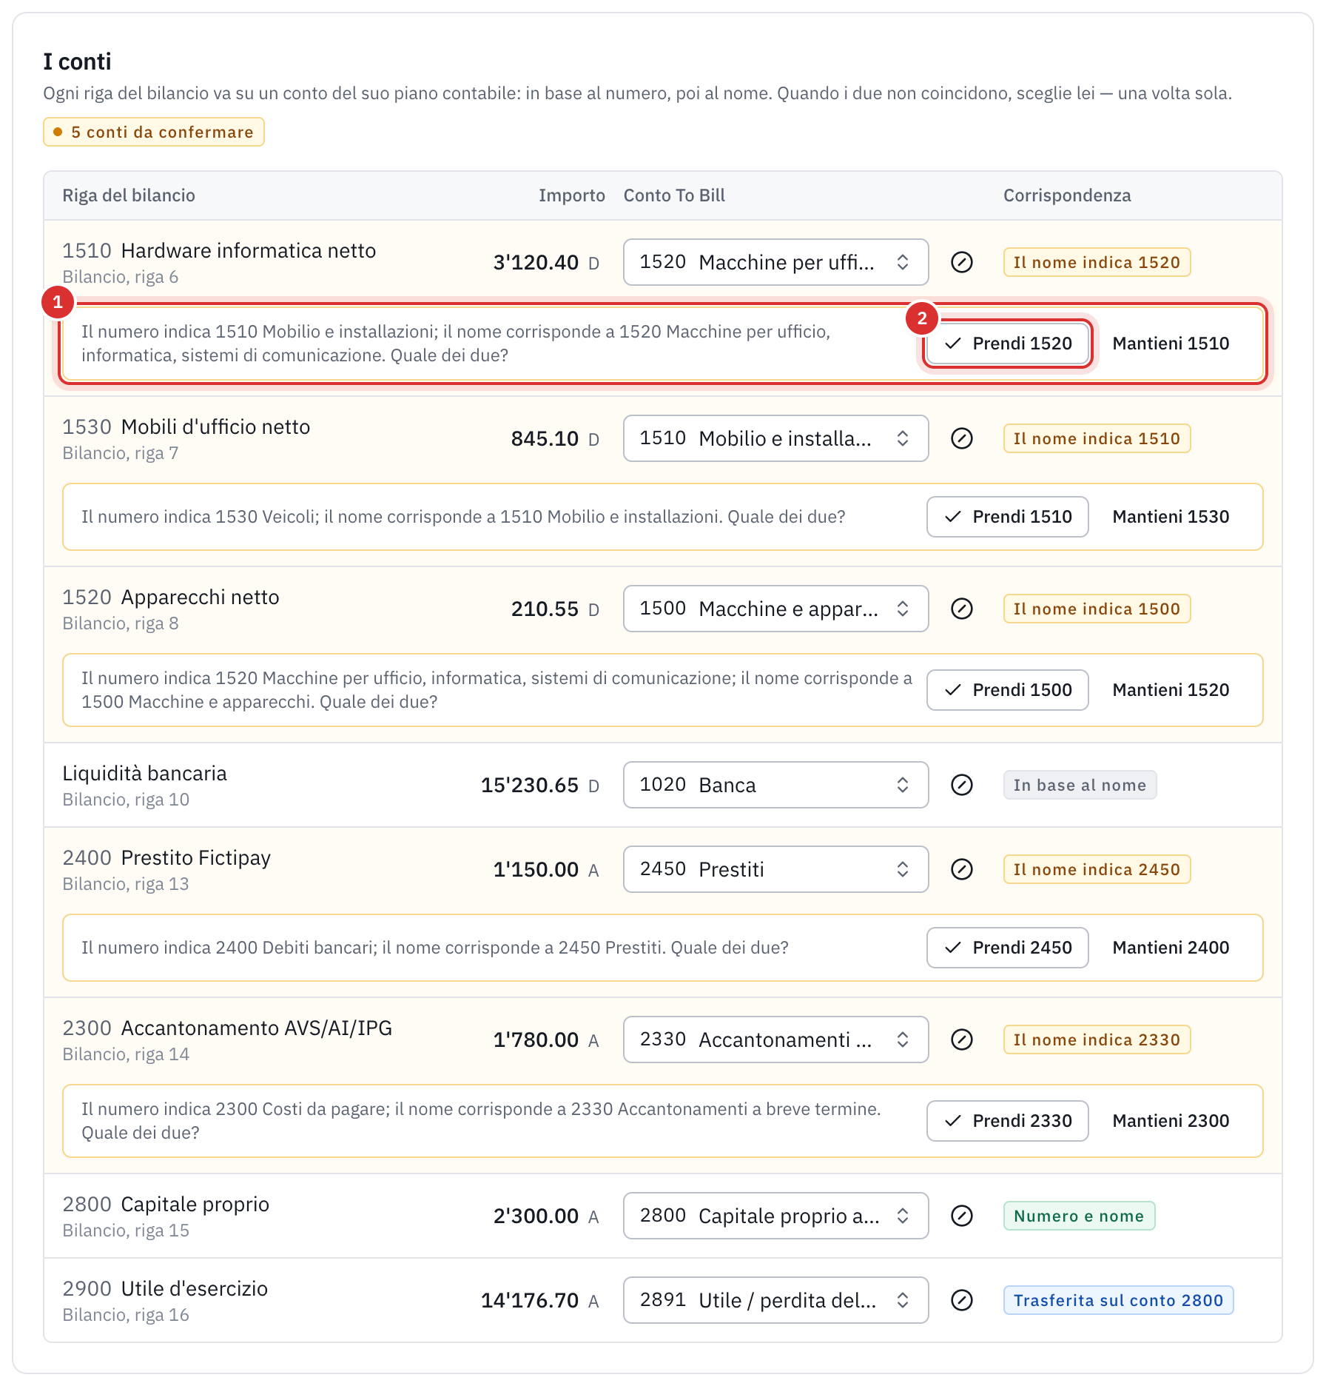
Task: Open the 2330 Accantonamenti account dropdown
Action: pos(775,1039)
